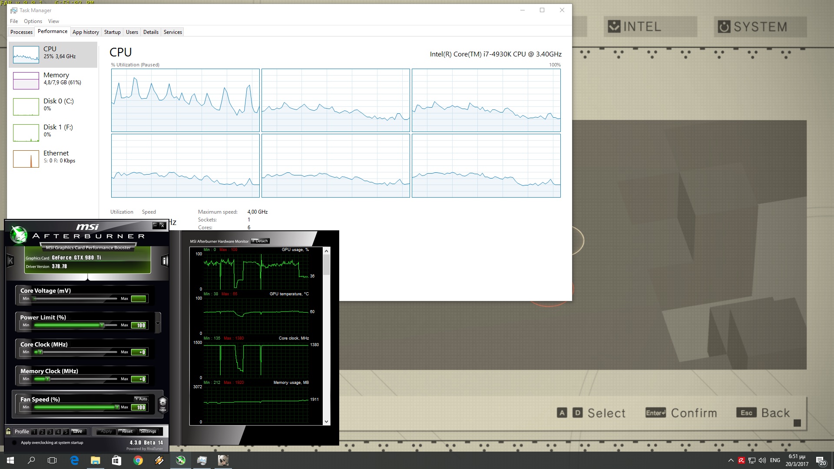Toggle Auto fan speed mode
This screenshot has width=834, height=469.
(x=141, y=399)
